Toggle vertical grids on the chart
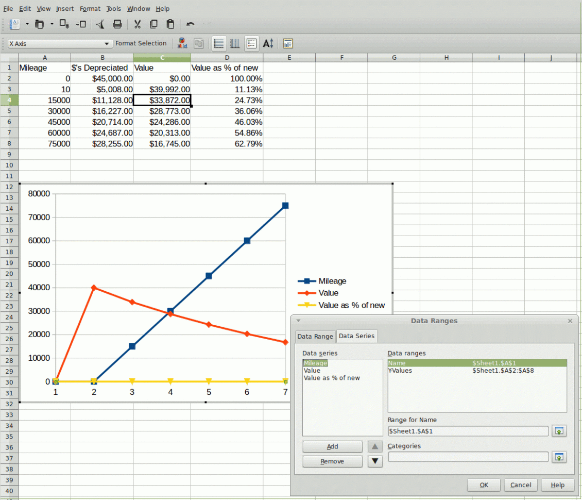Screen dimensions: 582x500 235,43
